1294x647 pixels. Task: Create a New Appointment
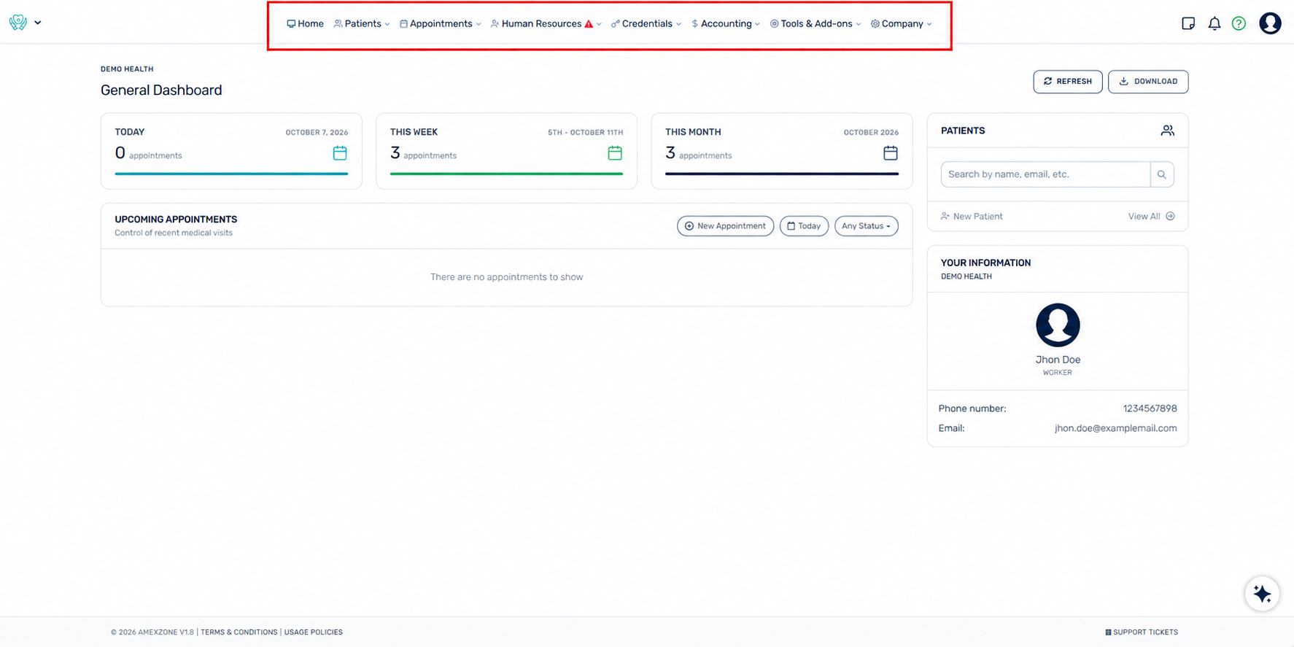pyautogui.click(x=725, y=226)
